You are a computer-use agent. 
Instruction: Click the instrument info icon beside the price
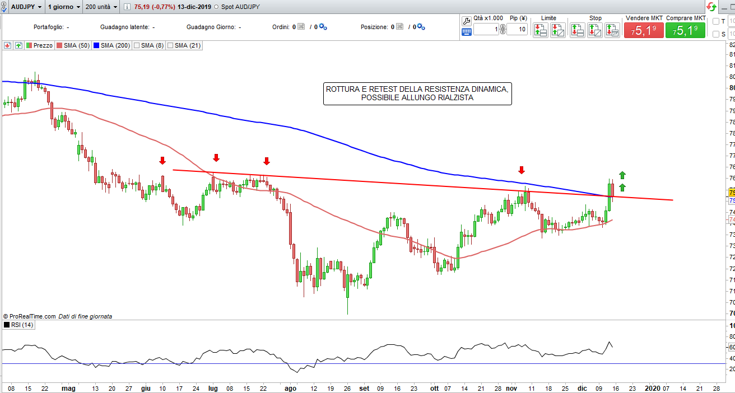pyautogui.click(x=127, y=7)
